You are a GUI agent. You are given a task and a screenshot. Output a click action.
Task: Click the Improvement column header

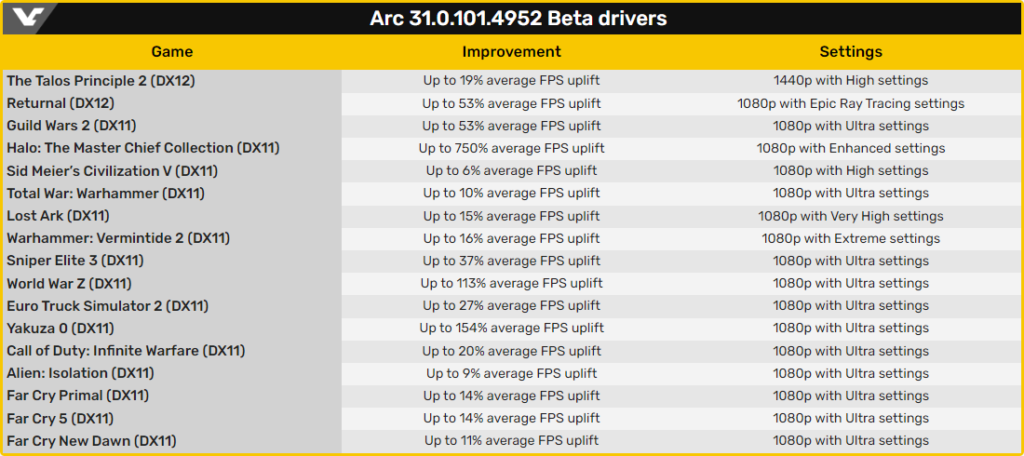point(511,52)
